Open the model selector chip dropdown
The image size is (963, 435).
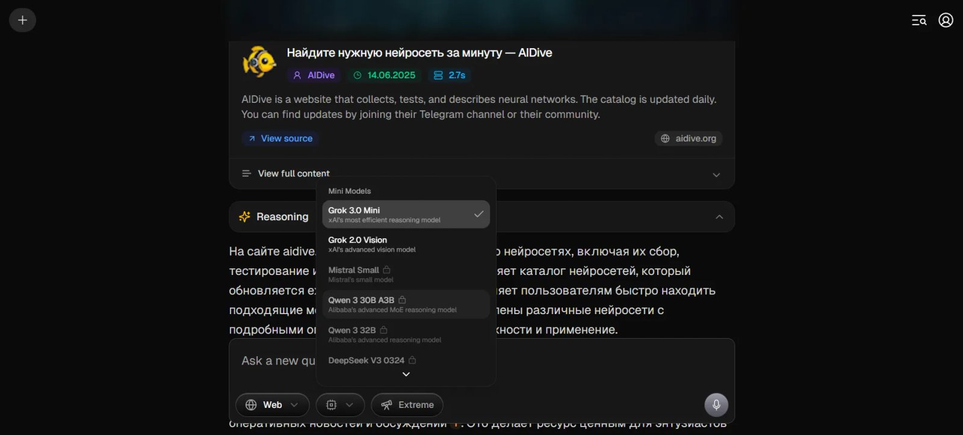[340, 405]
